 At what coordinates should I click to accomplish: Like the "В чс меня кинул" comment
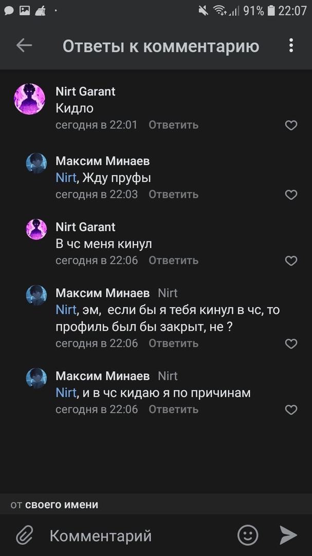click(x=291, y=261)
